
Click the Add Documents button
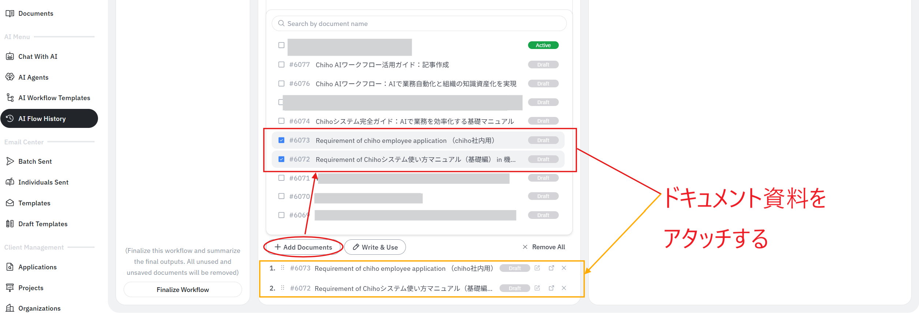click(303, 247)
